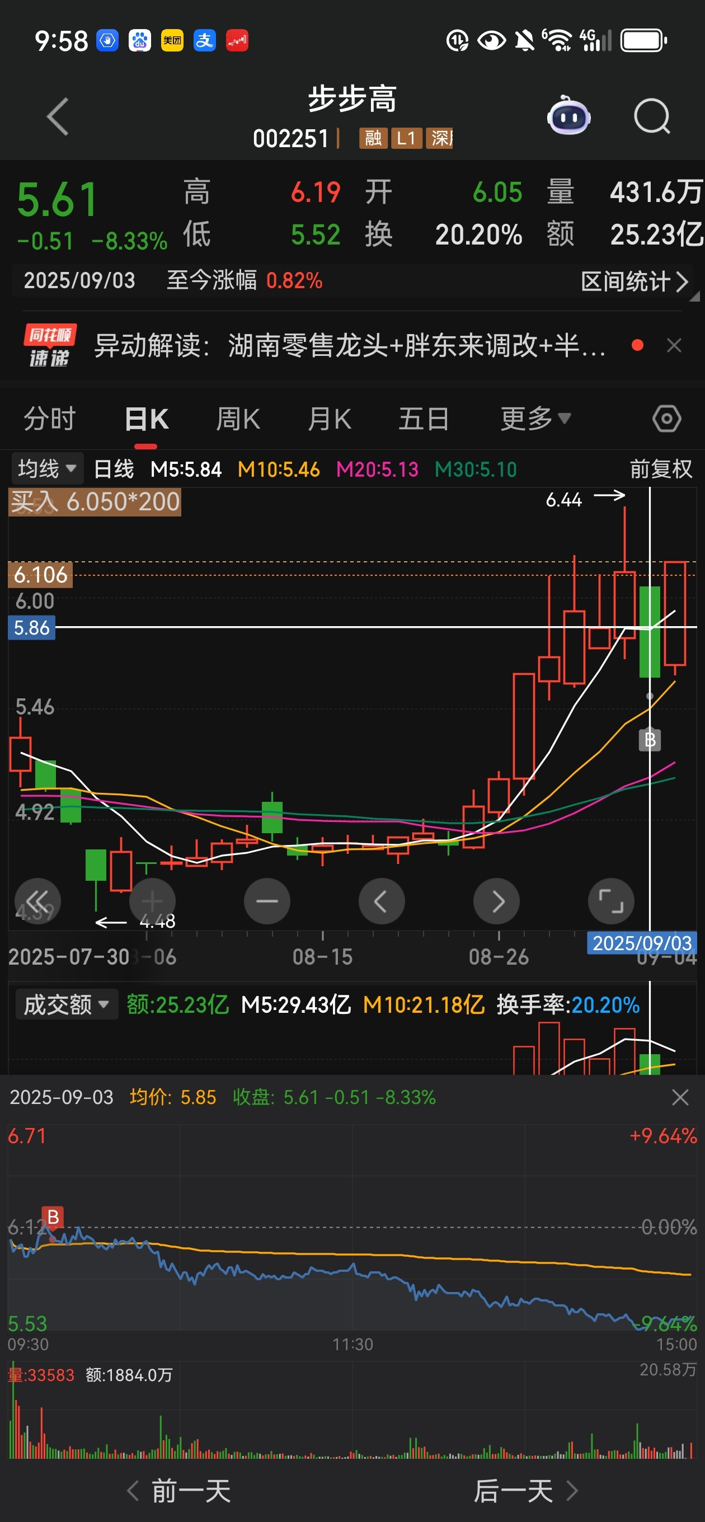Screen dimensions: 705x1522
Task: Tap the current price 5.61
Action: coord(57,200)
